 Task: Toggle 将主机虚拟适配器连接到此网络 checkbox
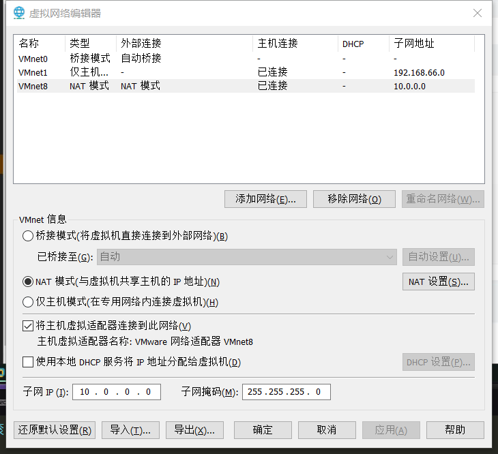click(x=28, y=326)
